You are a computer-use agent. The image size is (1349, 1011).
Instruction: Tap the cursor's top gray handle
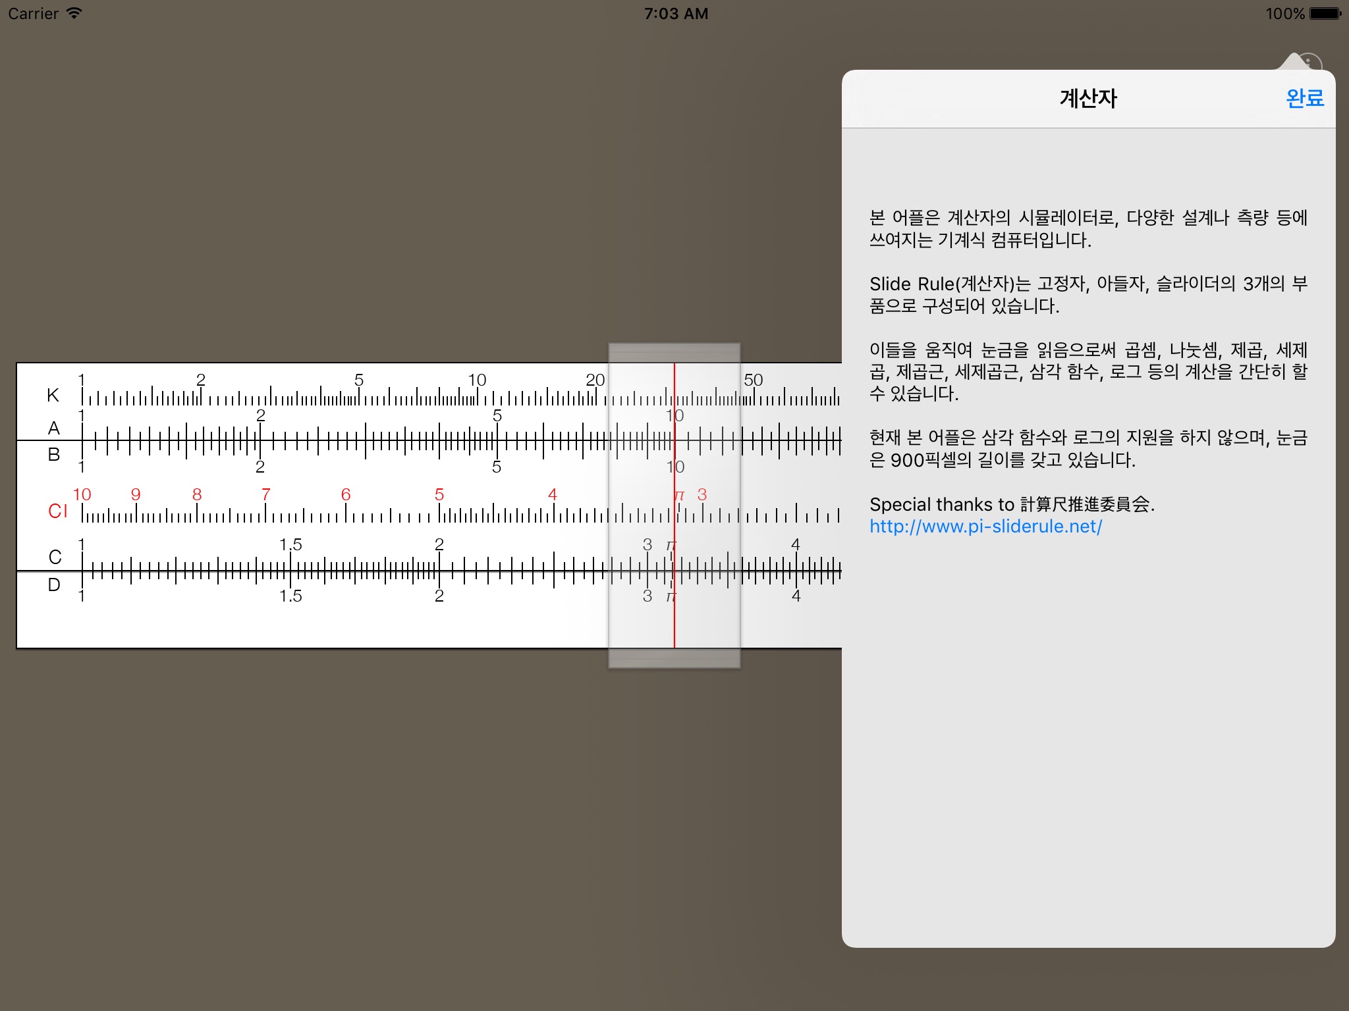[x=674, y=353]
